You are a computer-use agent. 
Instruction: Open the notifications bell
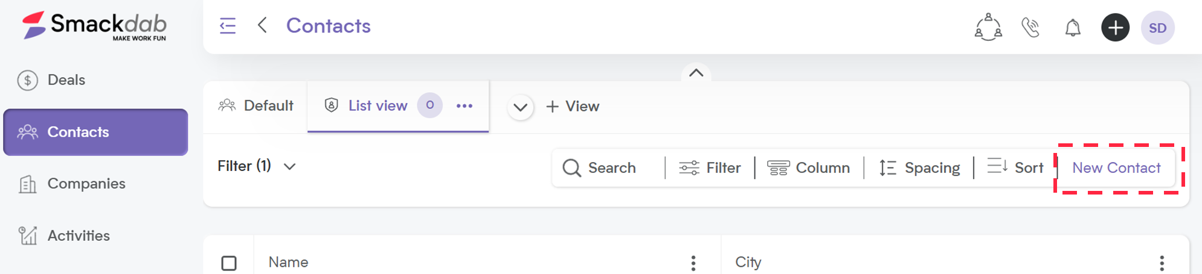pos(1073,28)
